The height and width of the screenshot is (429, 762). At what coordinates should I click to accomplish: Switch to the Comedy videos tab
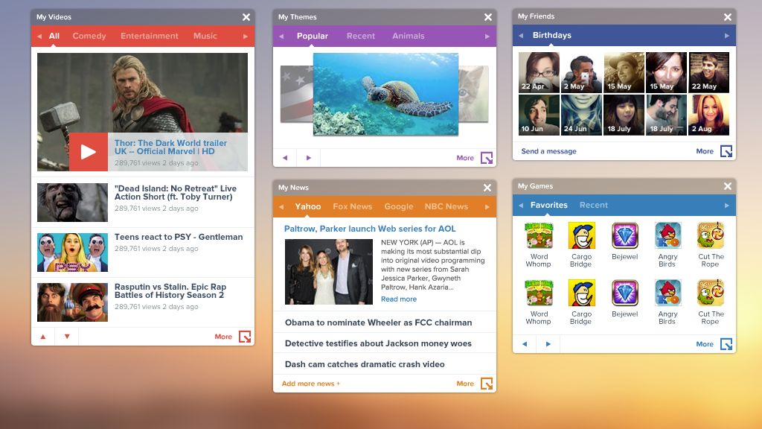click(x=89, y=36)
